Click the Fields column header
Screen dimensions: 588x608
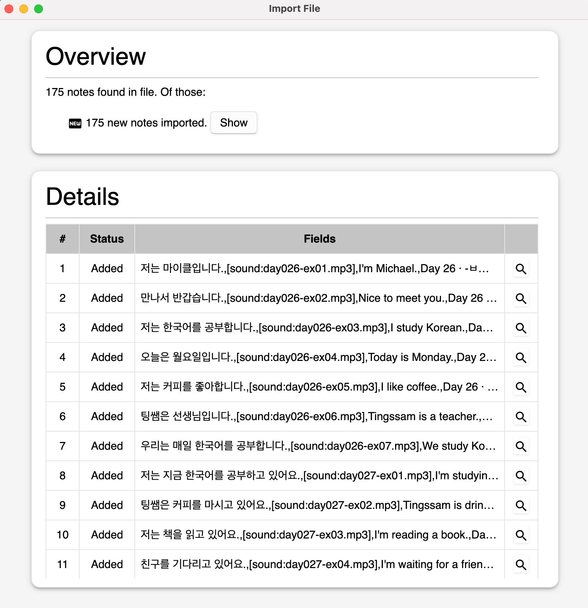click(x=320, y=239)
